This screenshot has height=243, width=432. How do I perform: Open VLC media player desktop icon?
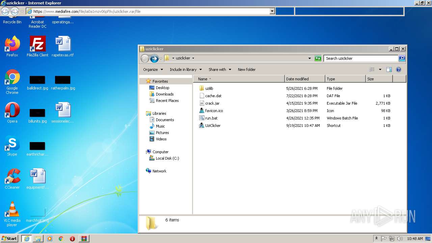click(12, 214)
